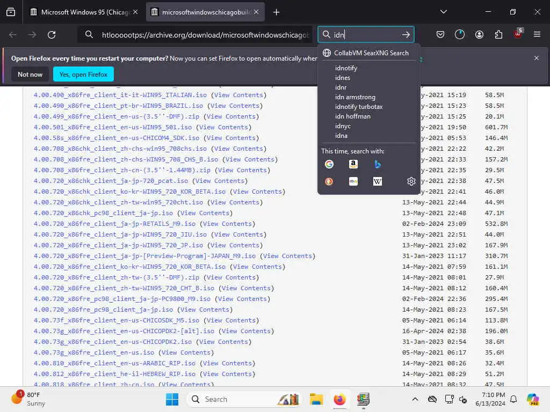The height and width of the screenshot is (412, 550).
Task: Open the Firefox account icon
Action: click(479, 34)
